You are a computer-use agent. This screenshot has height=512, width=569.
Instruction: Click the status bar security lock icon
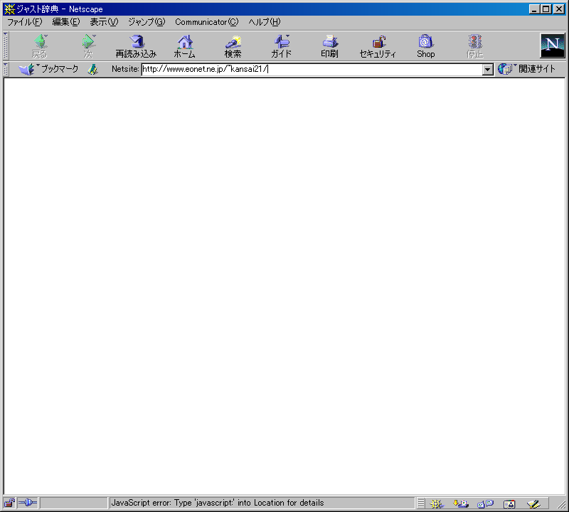pyautogui.click(x=9, y=503)
